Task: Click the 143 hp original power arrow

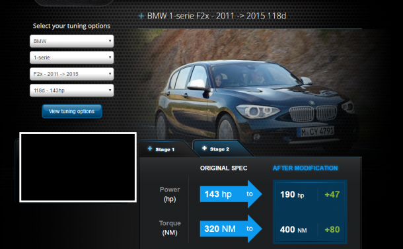Action: tap(231, 194)
